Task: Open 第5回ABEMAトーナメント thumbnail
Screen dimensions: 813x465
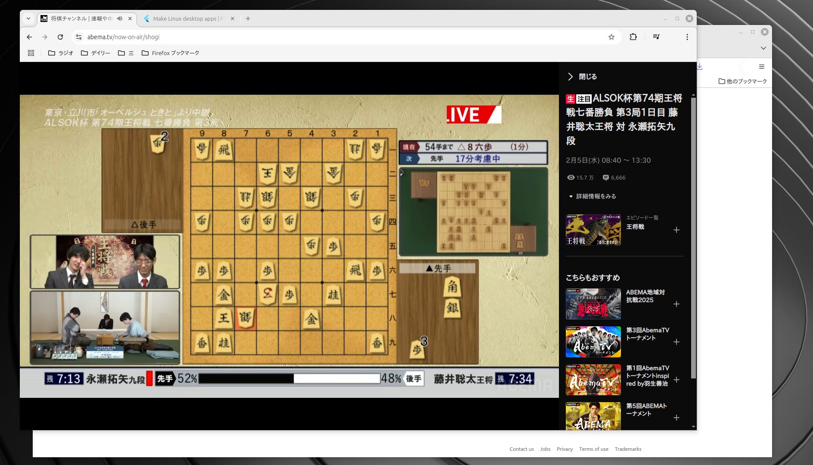Action: pyautogui.click(x=593, y=416)
